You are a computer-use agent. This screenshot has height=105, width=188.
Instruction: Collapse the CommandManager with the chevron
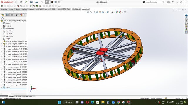pos(186,6)
